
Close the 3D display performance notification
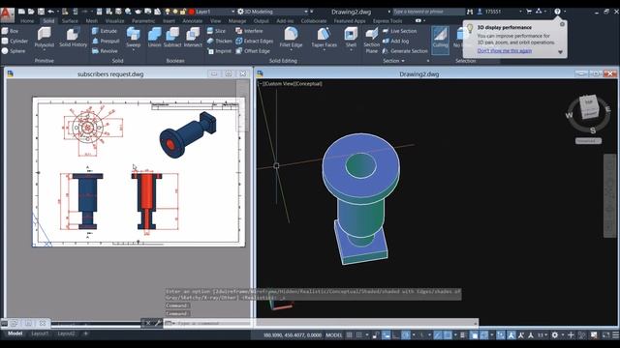pyautogui.click(x=562, y=24)
